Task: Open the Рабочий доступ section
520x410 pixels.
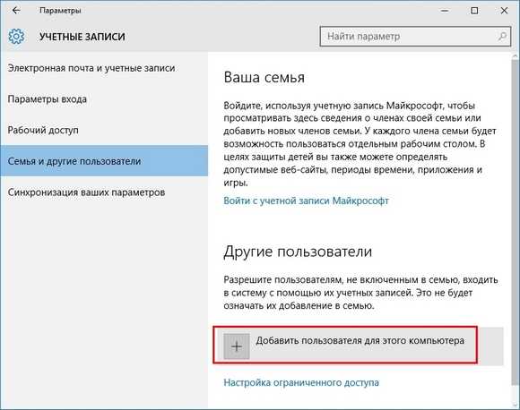Action: pos(43,130)
